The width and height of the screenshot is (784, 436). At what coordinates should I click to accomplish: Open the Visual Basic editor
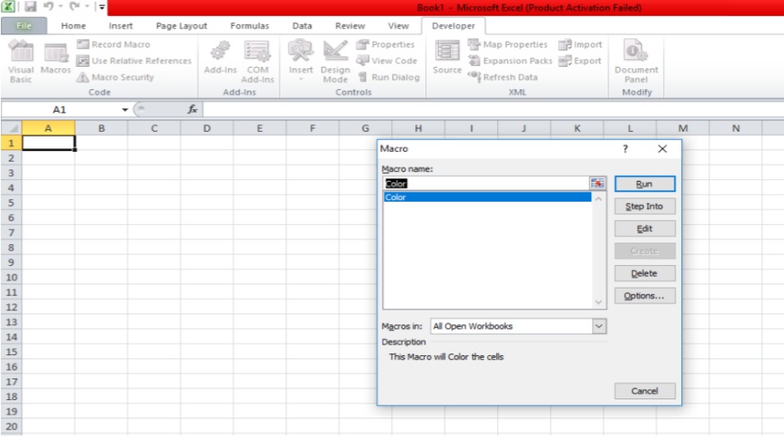[x=21, y=62]
